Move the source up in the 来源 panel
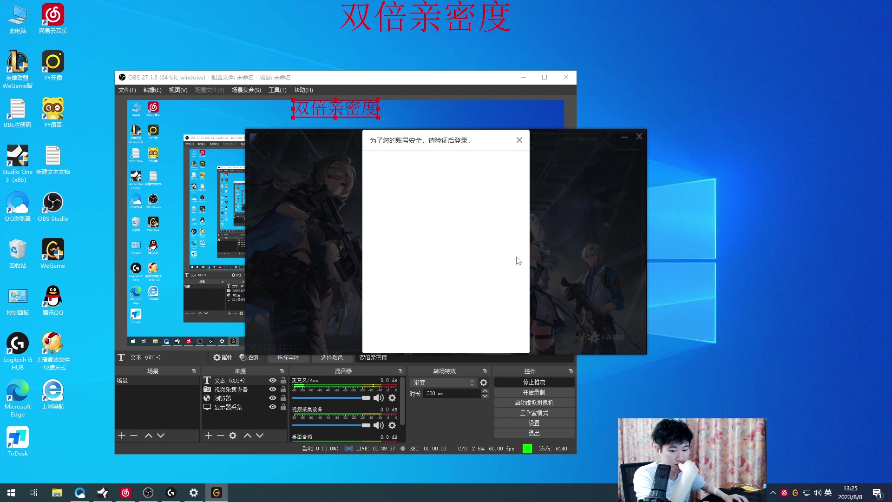Screen dimensions: 892x502 click(x=248, y=436)
